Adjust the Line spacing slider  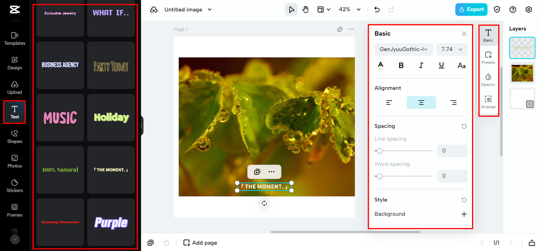[403, 151]
